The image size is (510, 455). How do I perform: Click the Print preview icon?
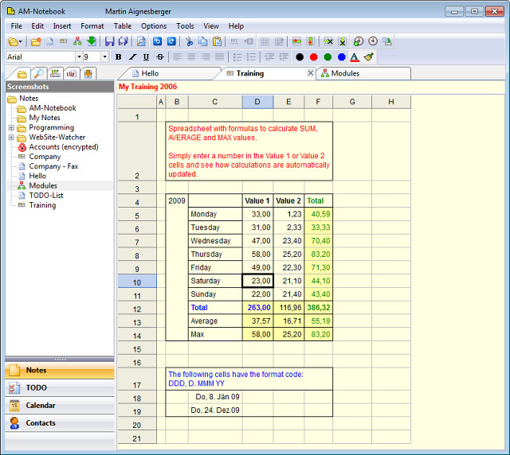coord(141,41)
